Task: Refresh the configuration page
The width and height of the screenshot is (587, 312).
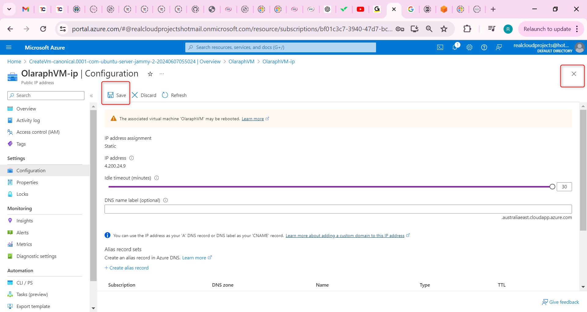Action: click(x=174, y=95)
